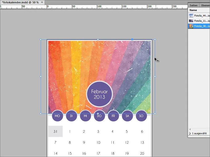Image resolution: width=210 pixels, height=157 pixels.
Task: Click the bottom-right frame handle
Action: click(155, 114)
